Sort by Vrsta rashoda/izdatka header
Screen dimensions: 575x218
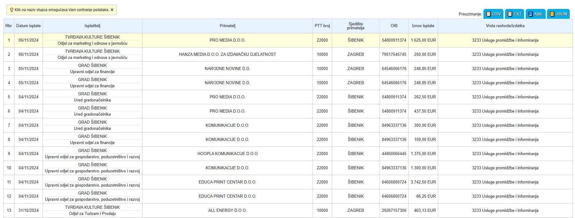tap(505, 26)
